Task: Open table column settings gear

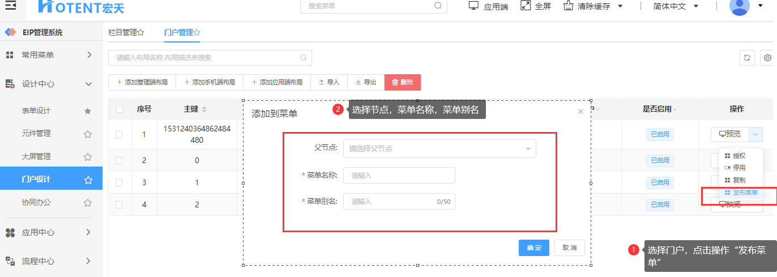Action: pyautogui.click(x=768, y=57)
